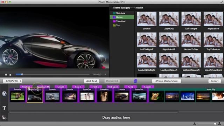224x126 pixels.
Task: Choose the LeftToRight motion thumbnail
Action: click(191, 19)
